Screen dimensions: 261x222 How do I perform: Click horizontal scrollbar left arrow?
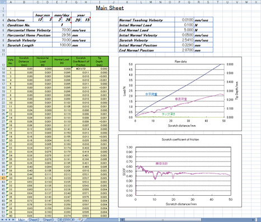(x=122, y=220)
